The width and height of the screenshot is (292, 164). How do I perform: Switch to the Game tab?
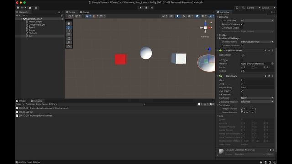(x=84, y=12)
